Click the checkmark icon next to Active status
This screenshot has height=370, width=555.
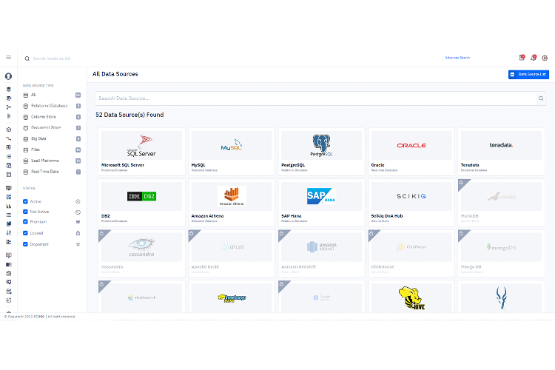(x=78, y=201)
